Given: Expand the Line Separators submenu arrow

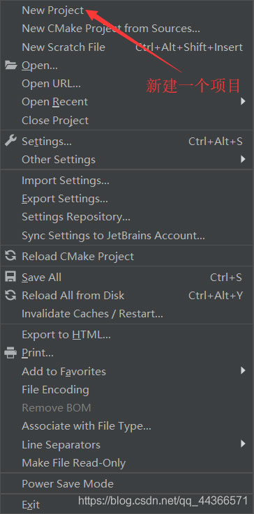Looking at the screenshot, I should [x=243, y=444].
